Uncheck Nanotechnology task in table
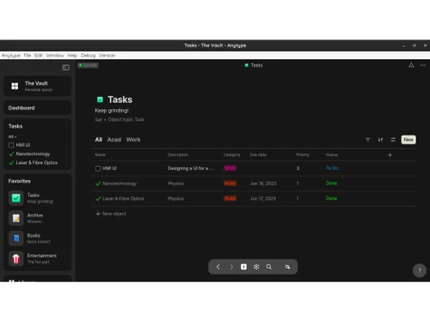430x322 pixels. [98, 184]
